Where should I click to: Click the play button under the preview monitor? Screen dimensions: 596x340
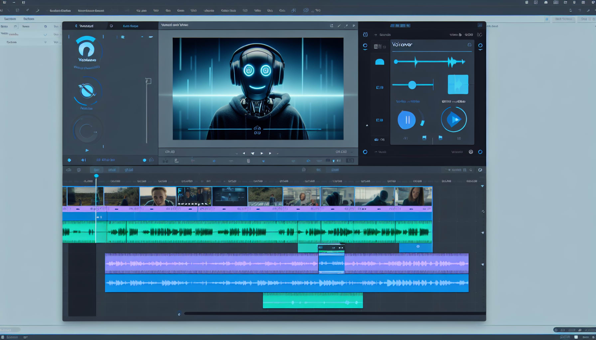pos(262,153)
